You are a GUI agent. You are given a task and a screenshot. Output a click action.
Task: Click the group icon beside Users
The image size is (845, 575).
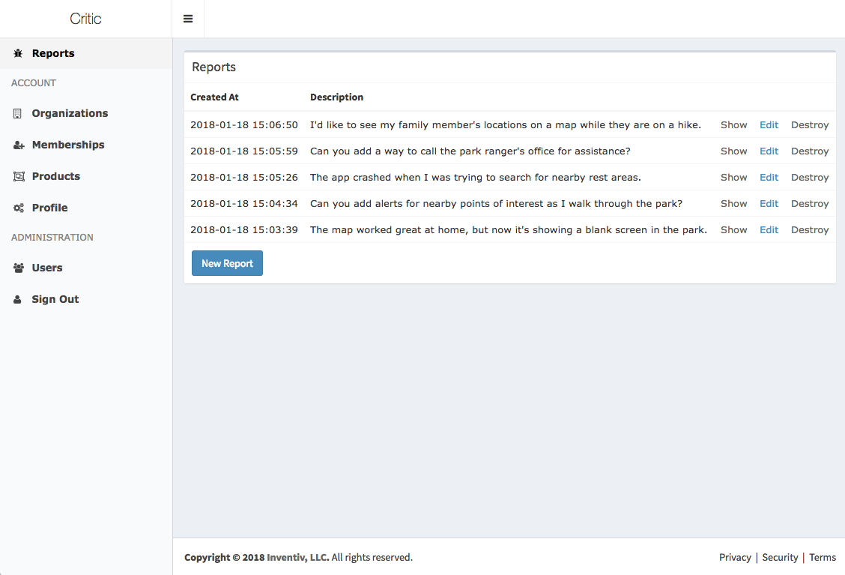[x=19, y=268]
